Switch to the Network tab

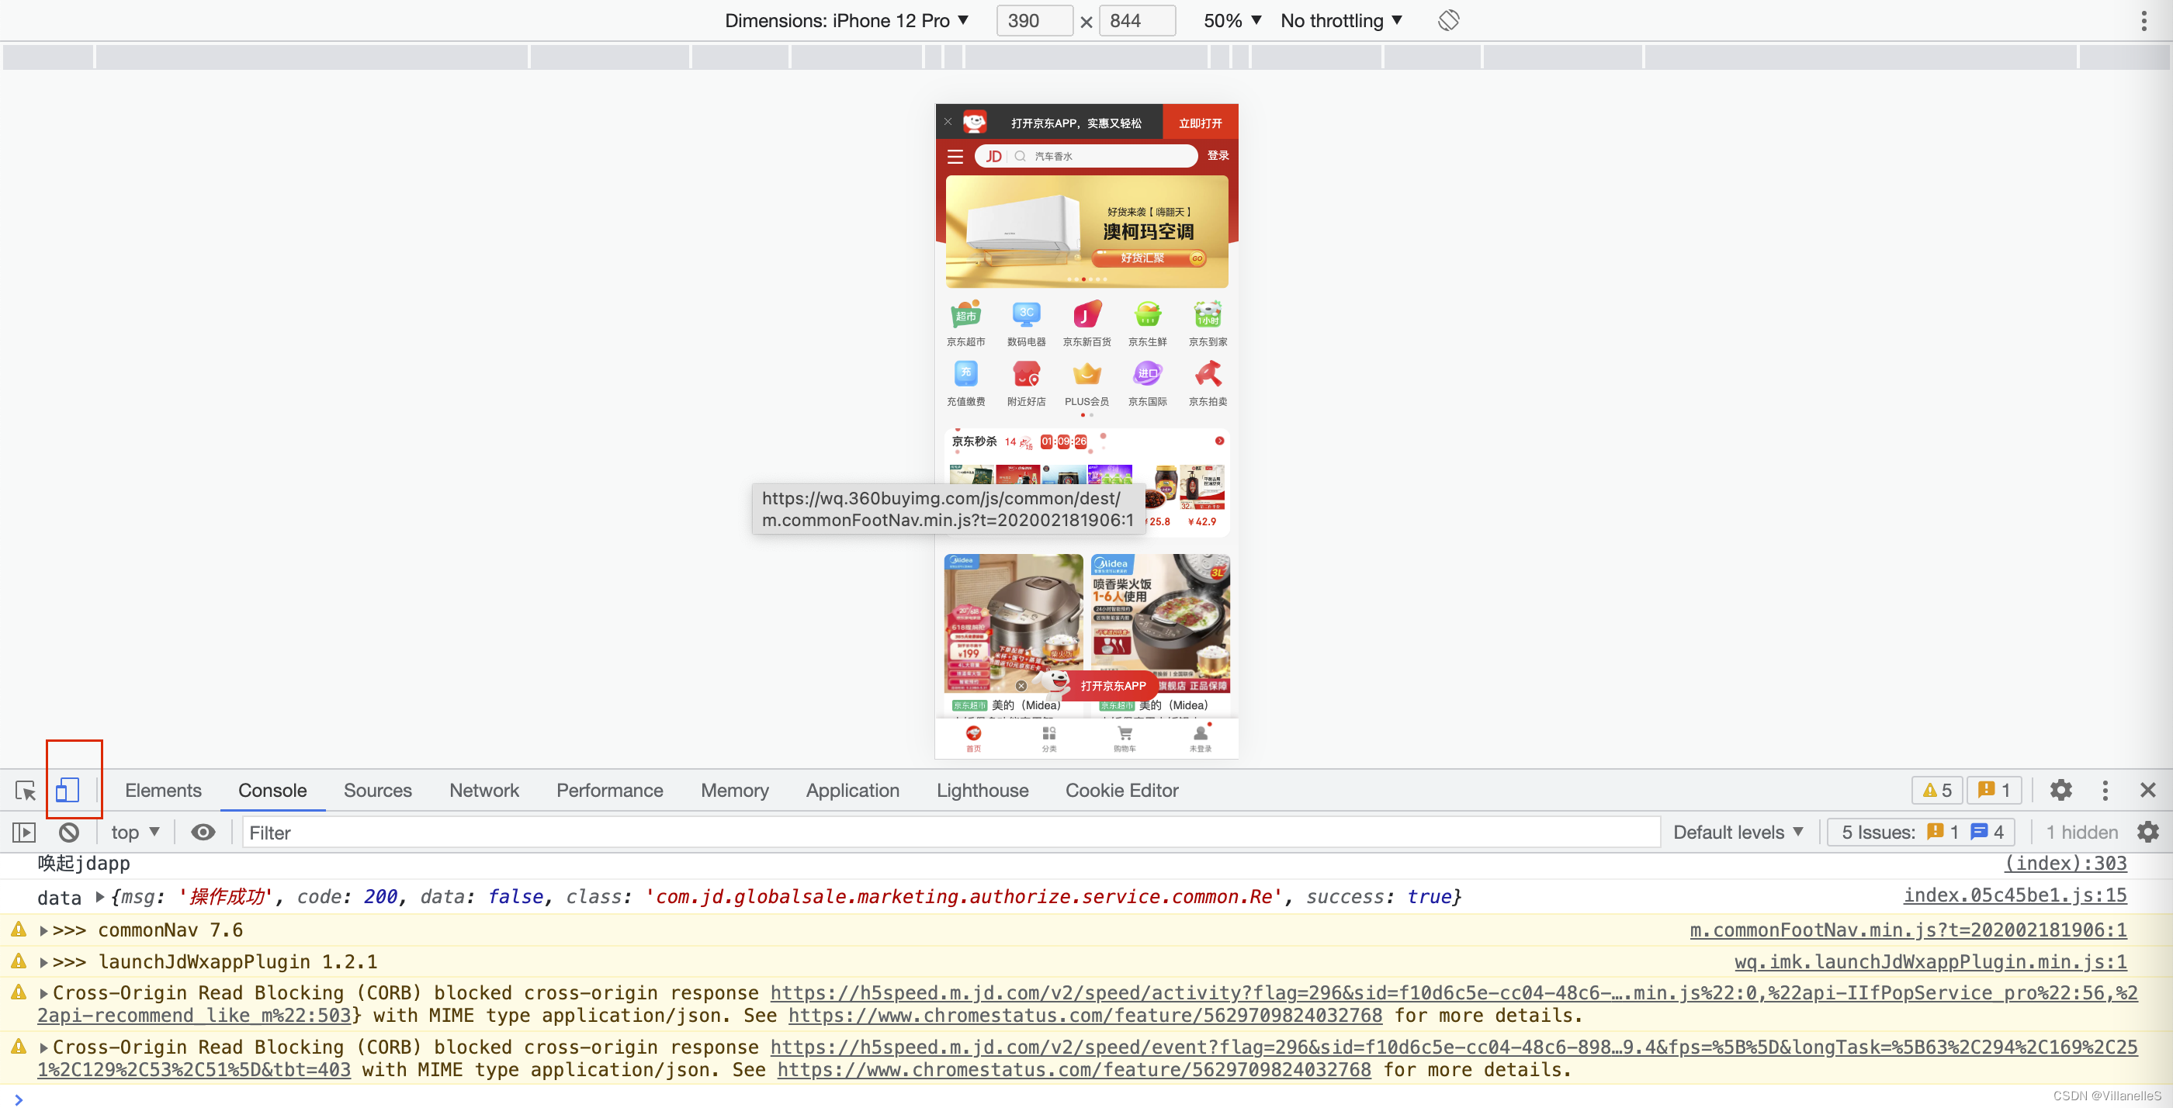[484, 790]
